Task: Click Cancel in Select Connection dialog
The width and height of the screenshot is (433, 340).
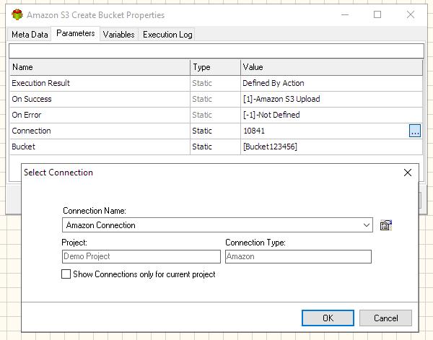Action: point(385,318)
